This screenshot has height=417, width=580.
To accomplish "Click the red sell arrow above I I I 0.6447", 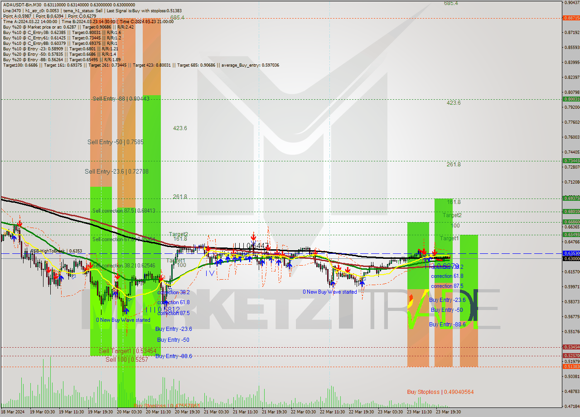I will [253, 237].
